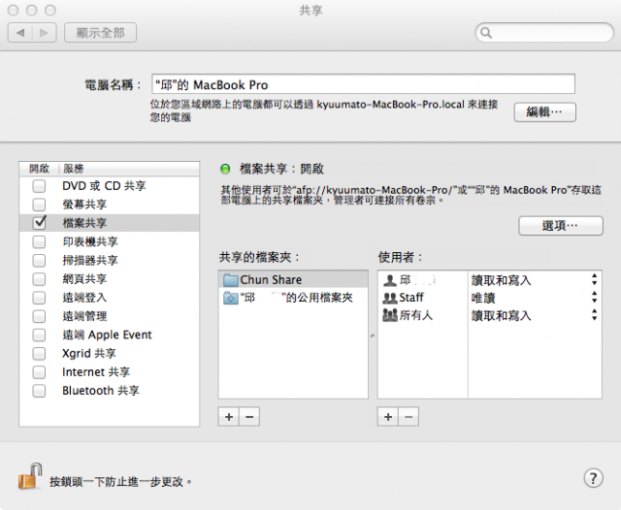The width and height of the screenshot is (621, 510).
Task: Enable 遠端 Apple Event checkbox
Action: pos(39,335)
